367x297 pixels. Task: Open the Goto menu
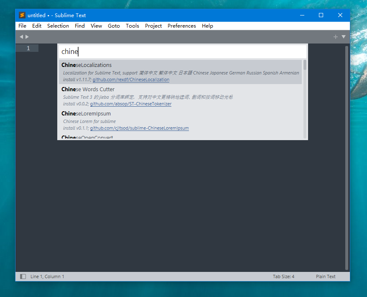(114, 26)
